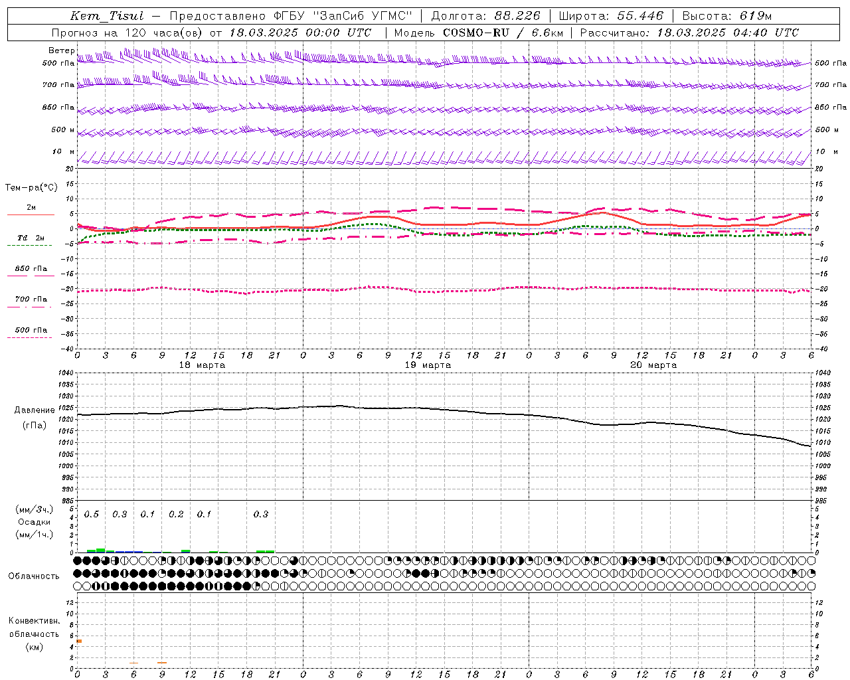Click the (мм/1ч.) precipitation unit label
The image size is (850, 680).
pyautogui.click(x=35, y=535)
